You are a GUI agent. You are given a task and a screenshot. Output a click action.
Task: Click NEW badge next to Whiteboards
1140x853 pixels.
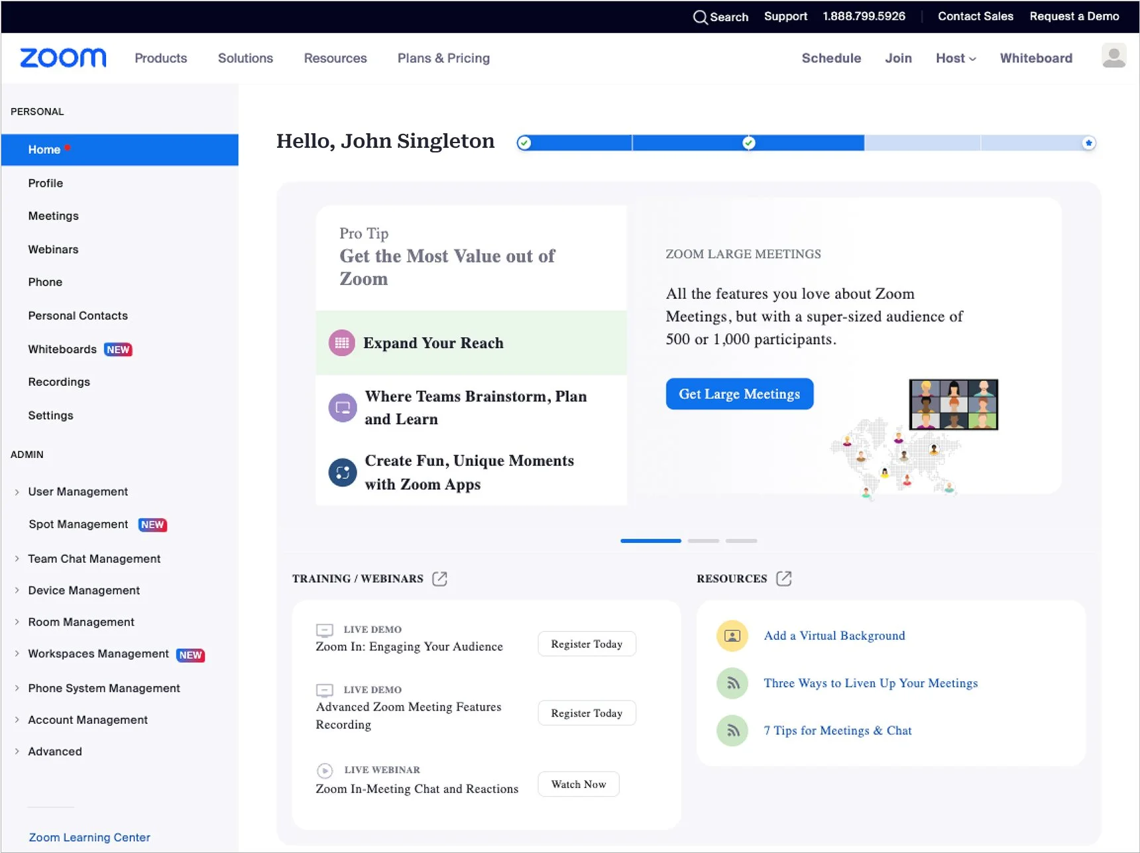pyautogui.click(x=118, y=350)
